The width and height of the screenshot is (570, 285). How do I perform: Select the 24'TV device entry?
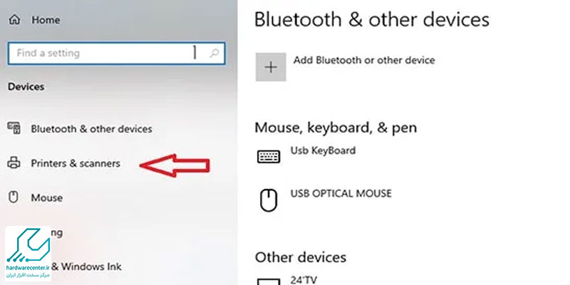pyautogui.click(x=302, y=280)
